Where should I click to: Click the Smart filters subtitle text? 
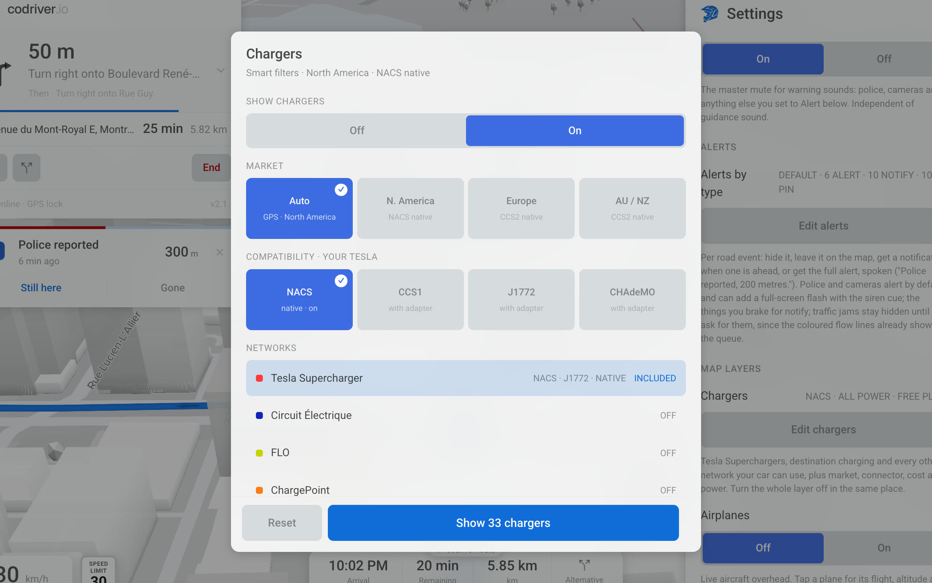tap(338, 73)
